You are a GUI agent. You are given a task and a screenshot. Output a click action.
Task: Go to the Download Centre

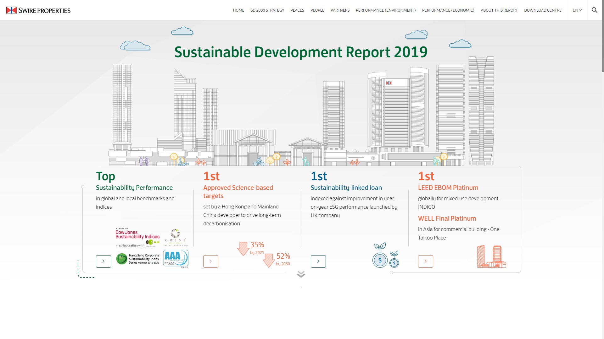coord(543,10)
